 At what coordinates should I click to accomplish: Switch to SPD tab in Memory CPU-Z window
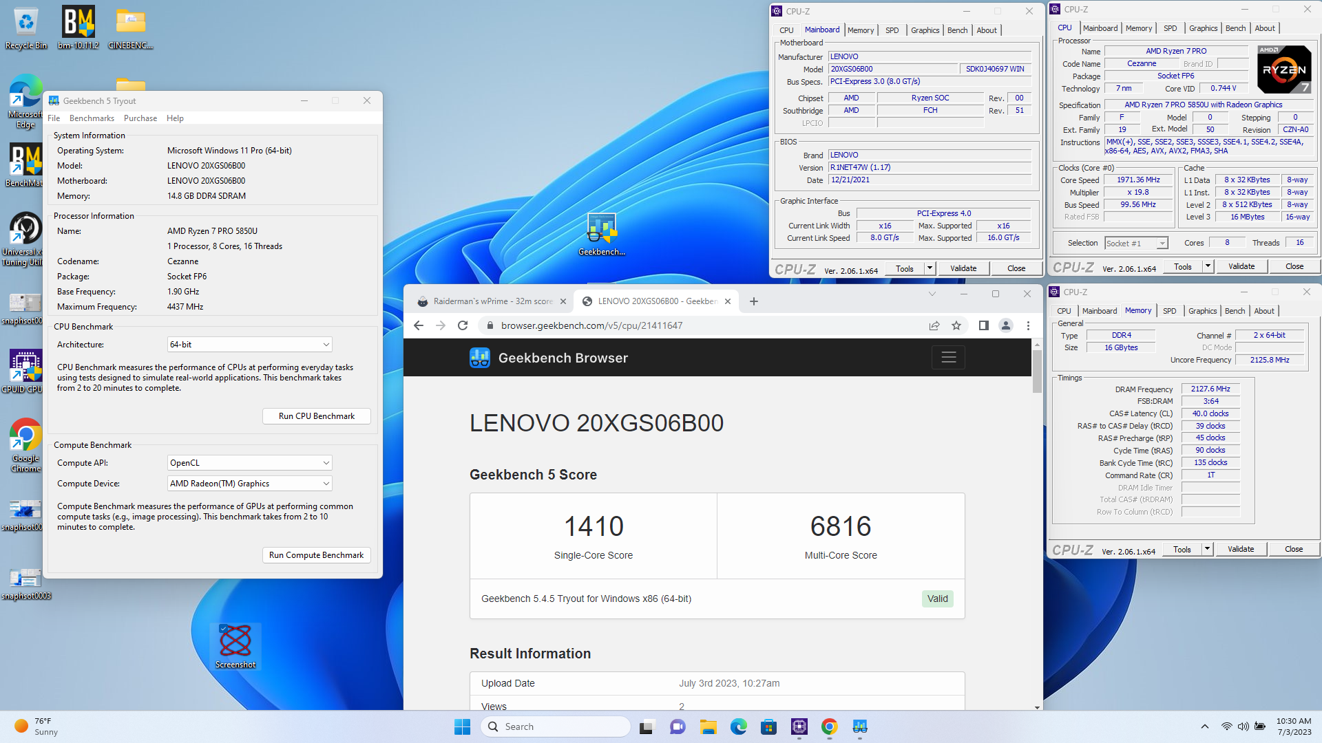(x=1169, y=311)
